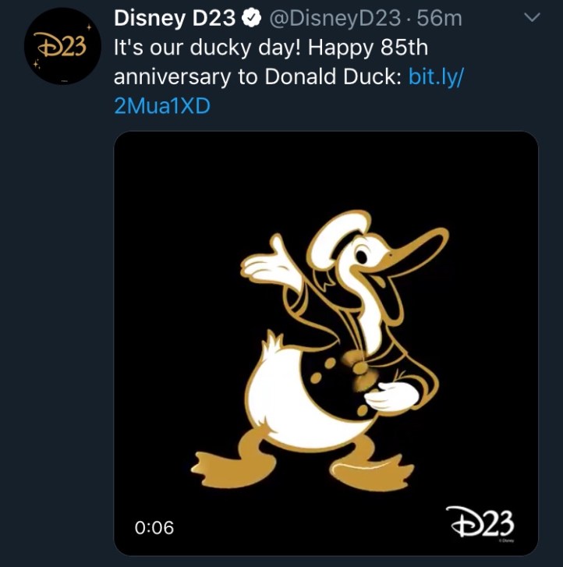
Task: Click the Disney D23 display name
Action: coord(175,17)
